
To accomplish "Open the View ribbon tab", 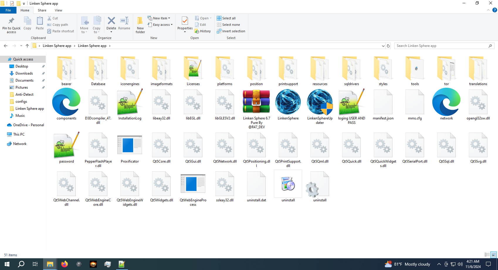I will (58, 10).
